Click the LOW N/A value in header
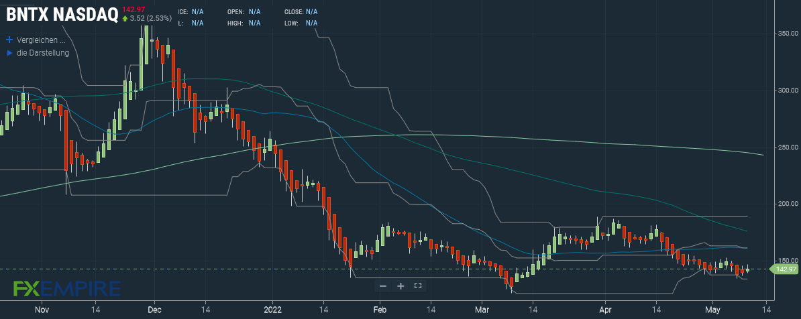This screenshot has height=319, width=801. click(x=311, y=23)
